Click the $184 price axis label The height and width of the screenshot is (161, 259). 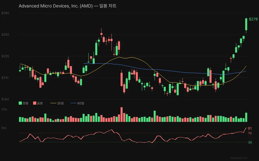pos(5,99)
